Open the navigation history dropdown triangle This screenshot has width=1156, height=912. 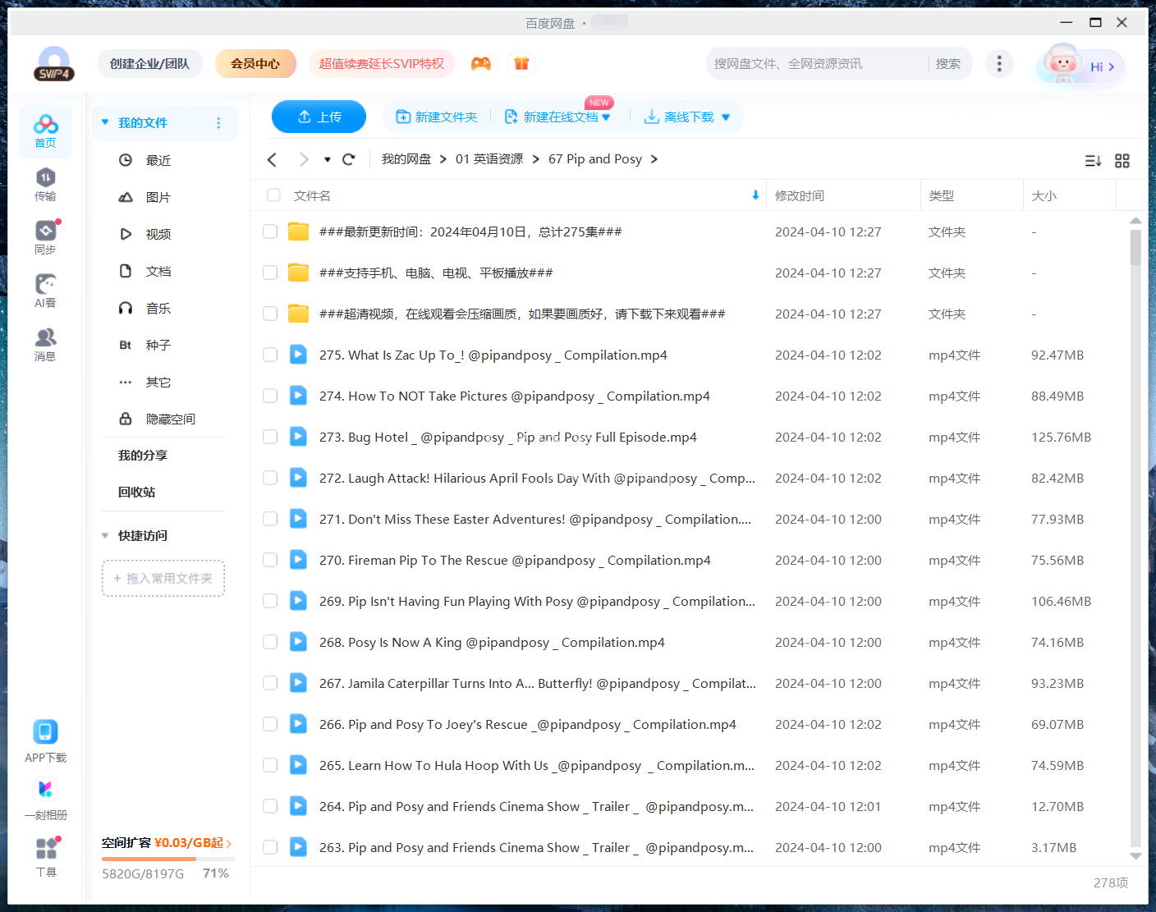(328, 159)
